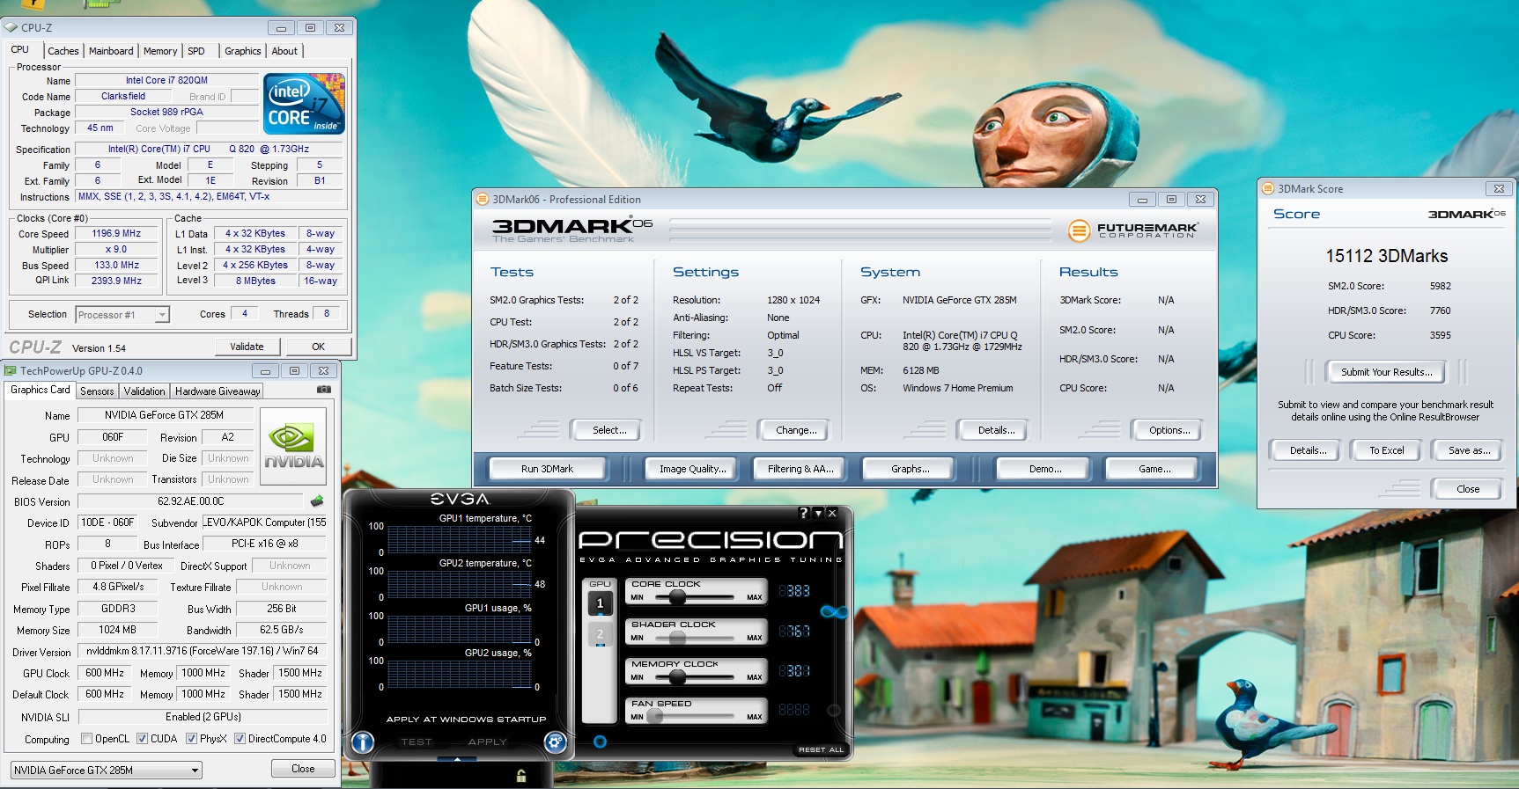Open the Mainboard tab in CPU-Z
Image resolution: width=1519 pixels, height=789 pixels.
111,51
